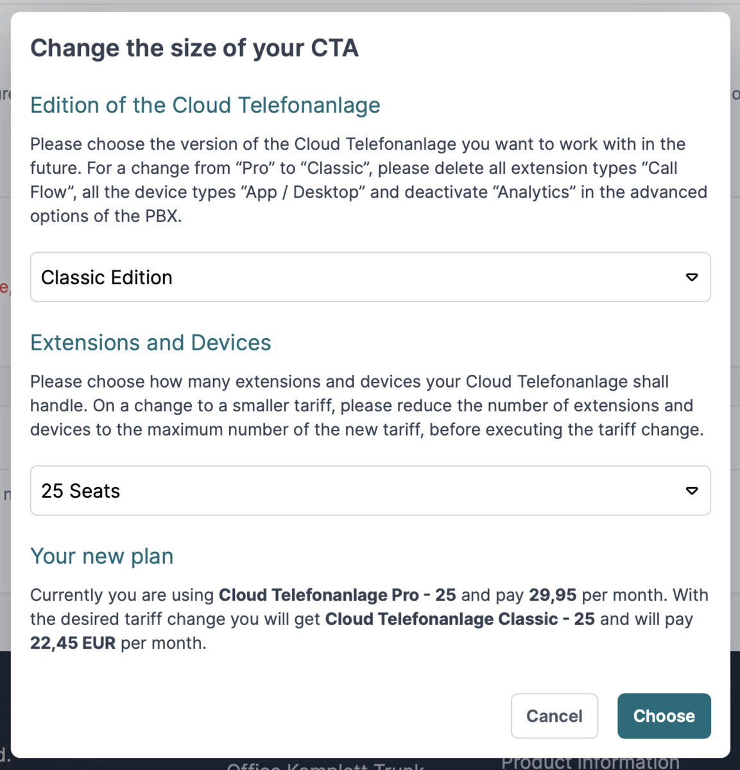Click the 'Edition of the Cloud Telefonanlage' heading
This screenshot has width=740, height=770.
point(205,105)
